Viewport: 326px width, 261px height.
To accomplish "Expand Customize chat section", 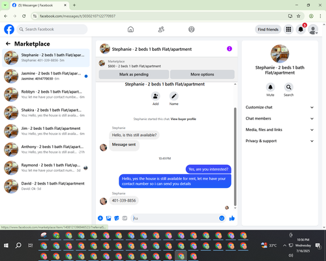I will click(x=280, y=107).
